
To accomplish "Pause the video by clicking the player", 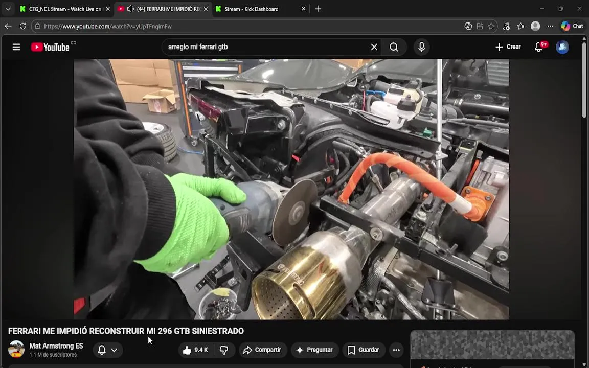I will 291,189.
